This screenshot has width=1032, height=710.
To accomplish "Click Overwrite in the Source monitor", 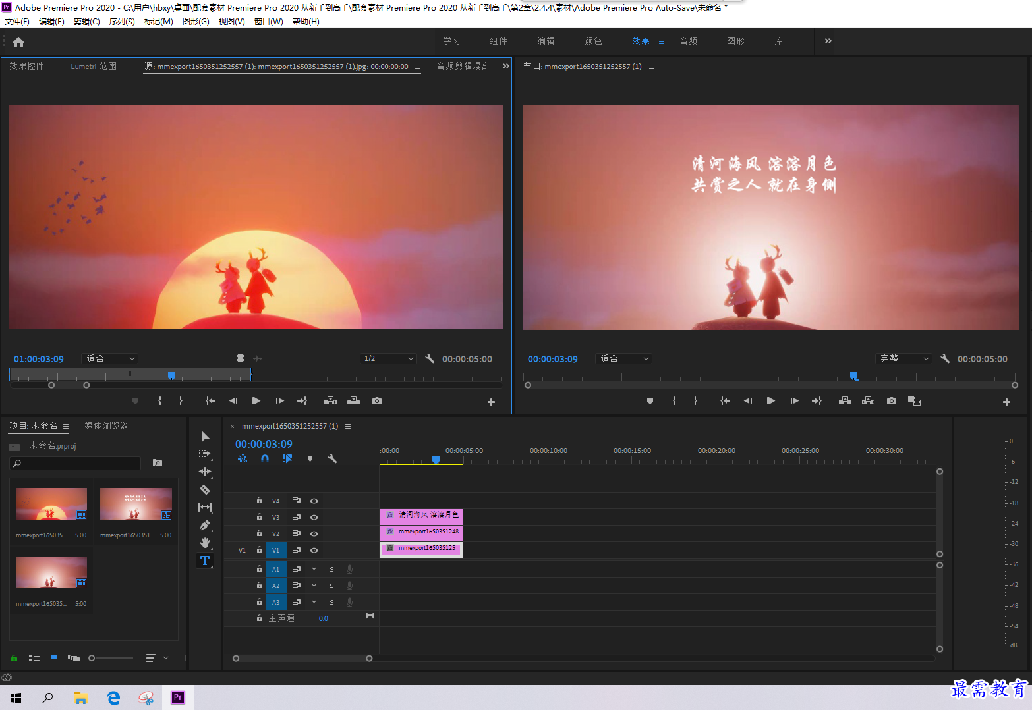I will (x=354, y=401).
